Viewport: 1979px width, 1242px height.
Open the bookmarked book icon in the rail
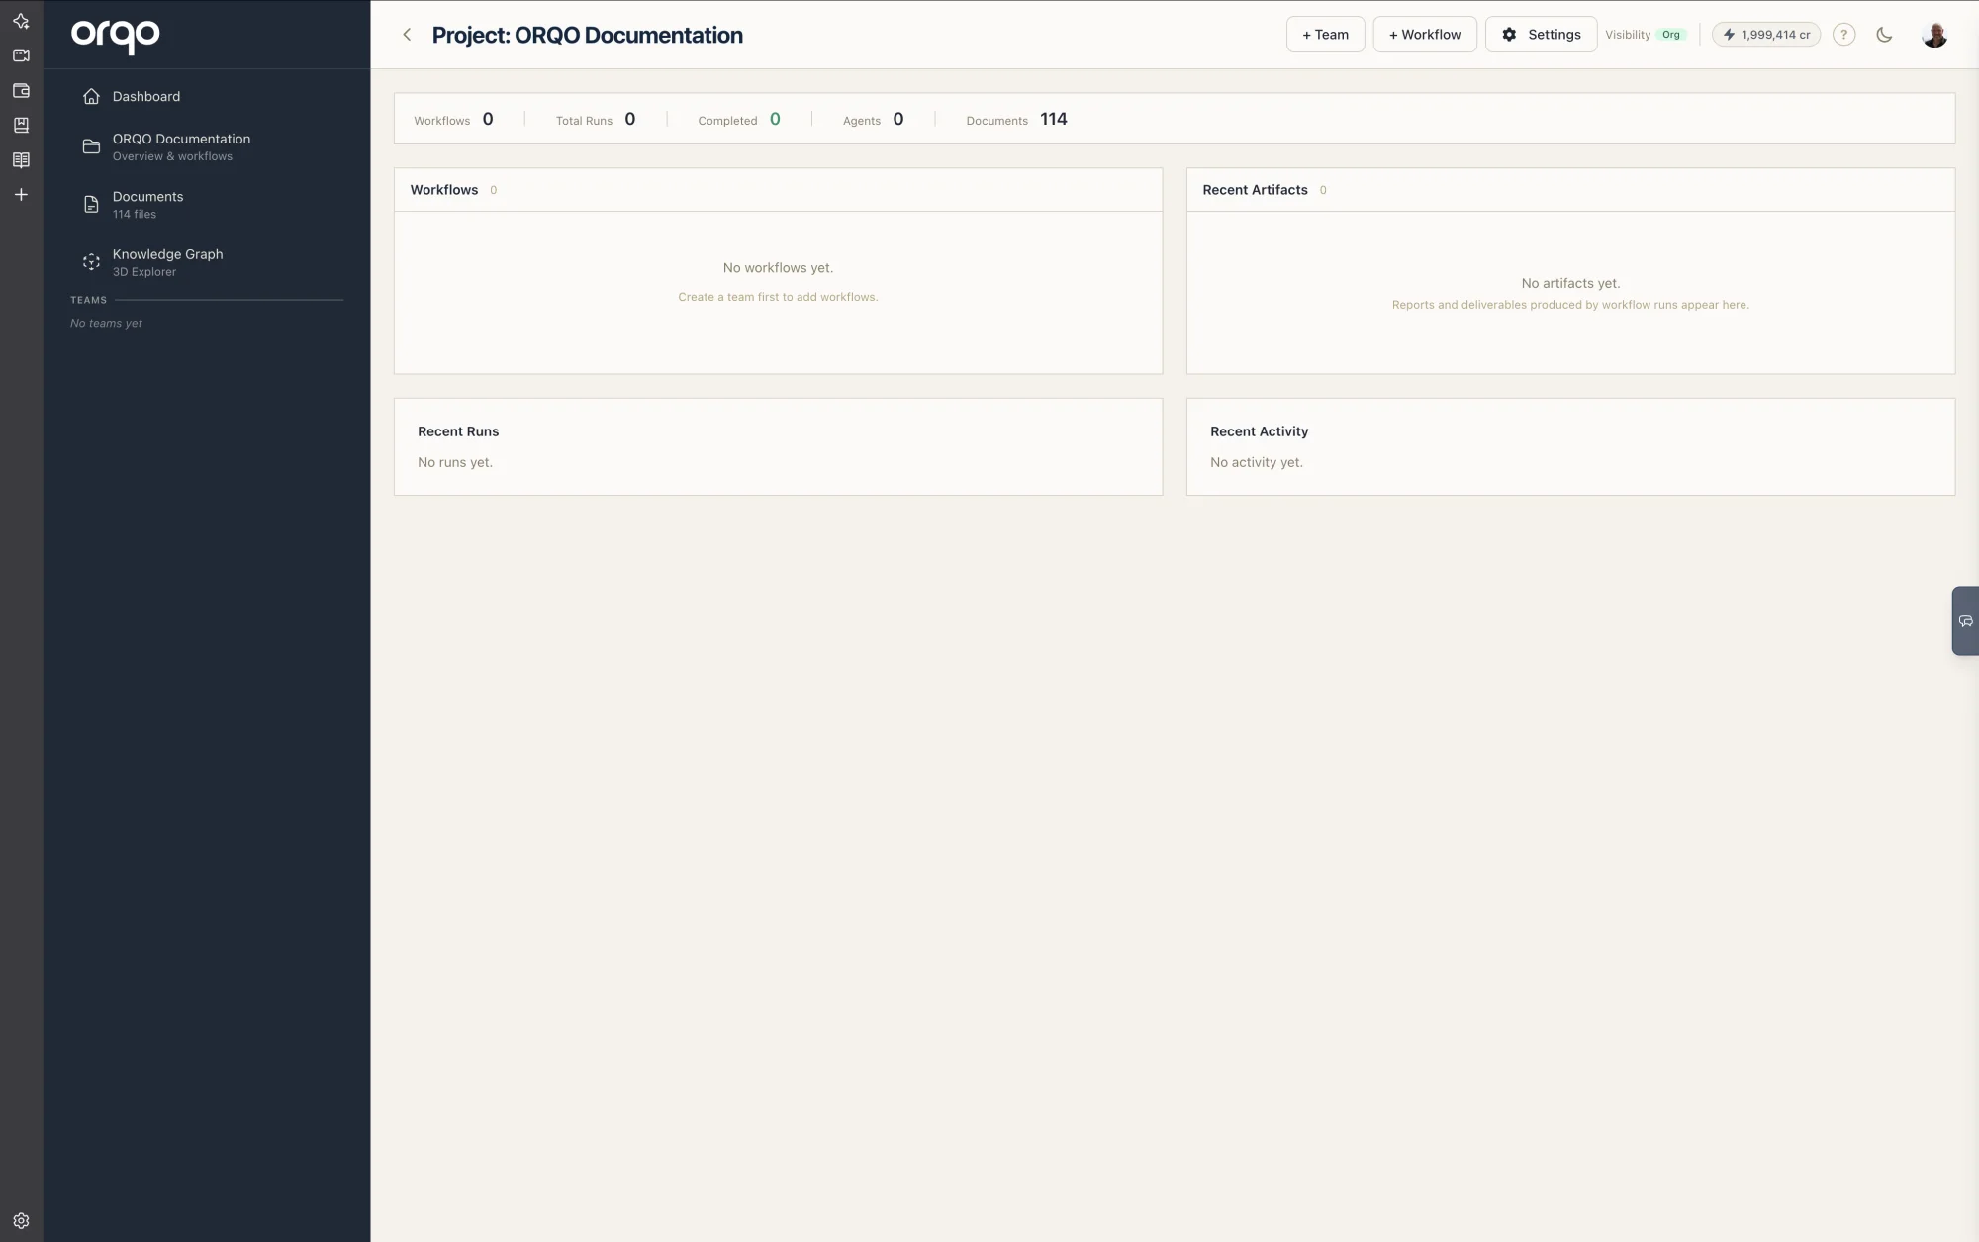pyautogui.click(x=21, y=125)
